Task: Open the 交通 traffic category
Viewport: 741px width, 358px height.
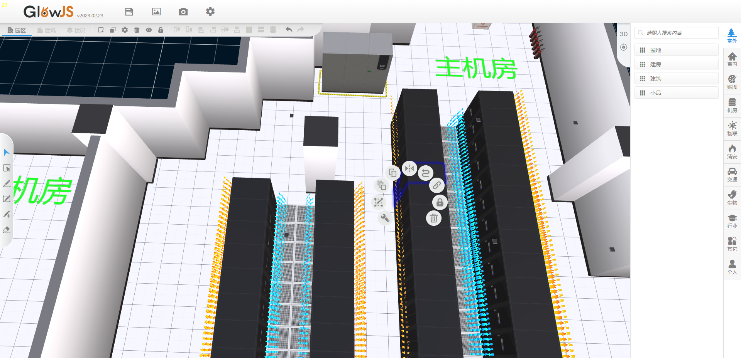Action: pos(732,175)
